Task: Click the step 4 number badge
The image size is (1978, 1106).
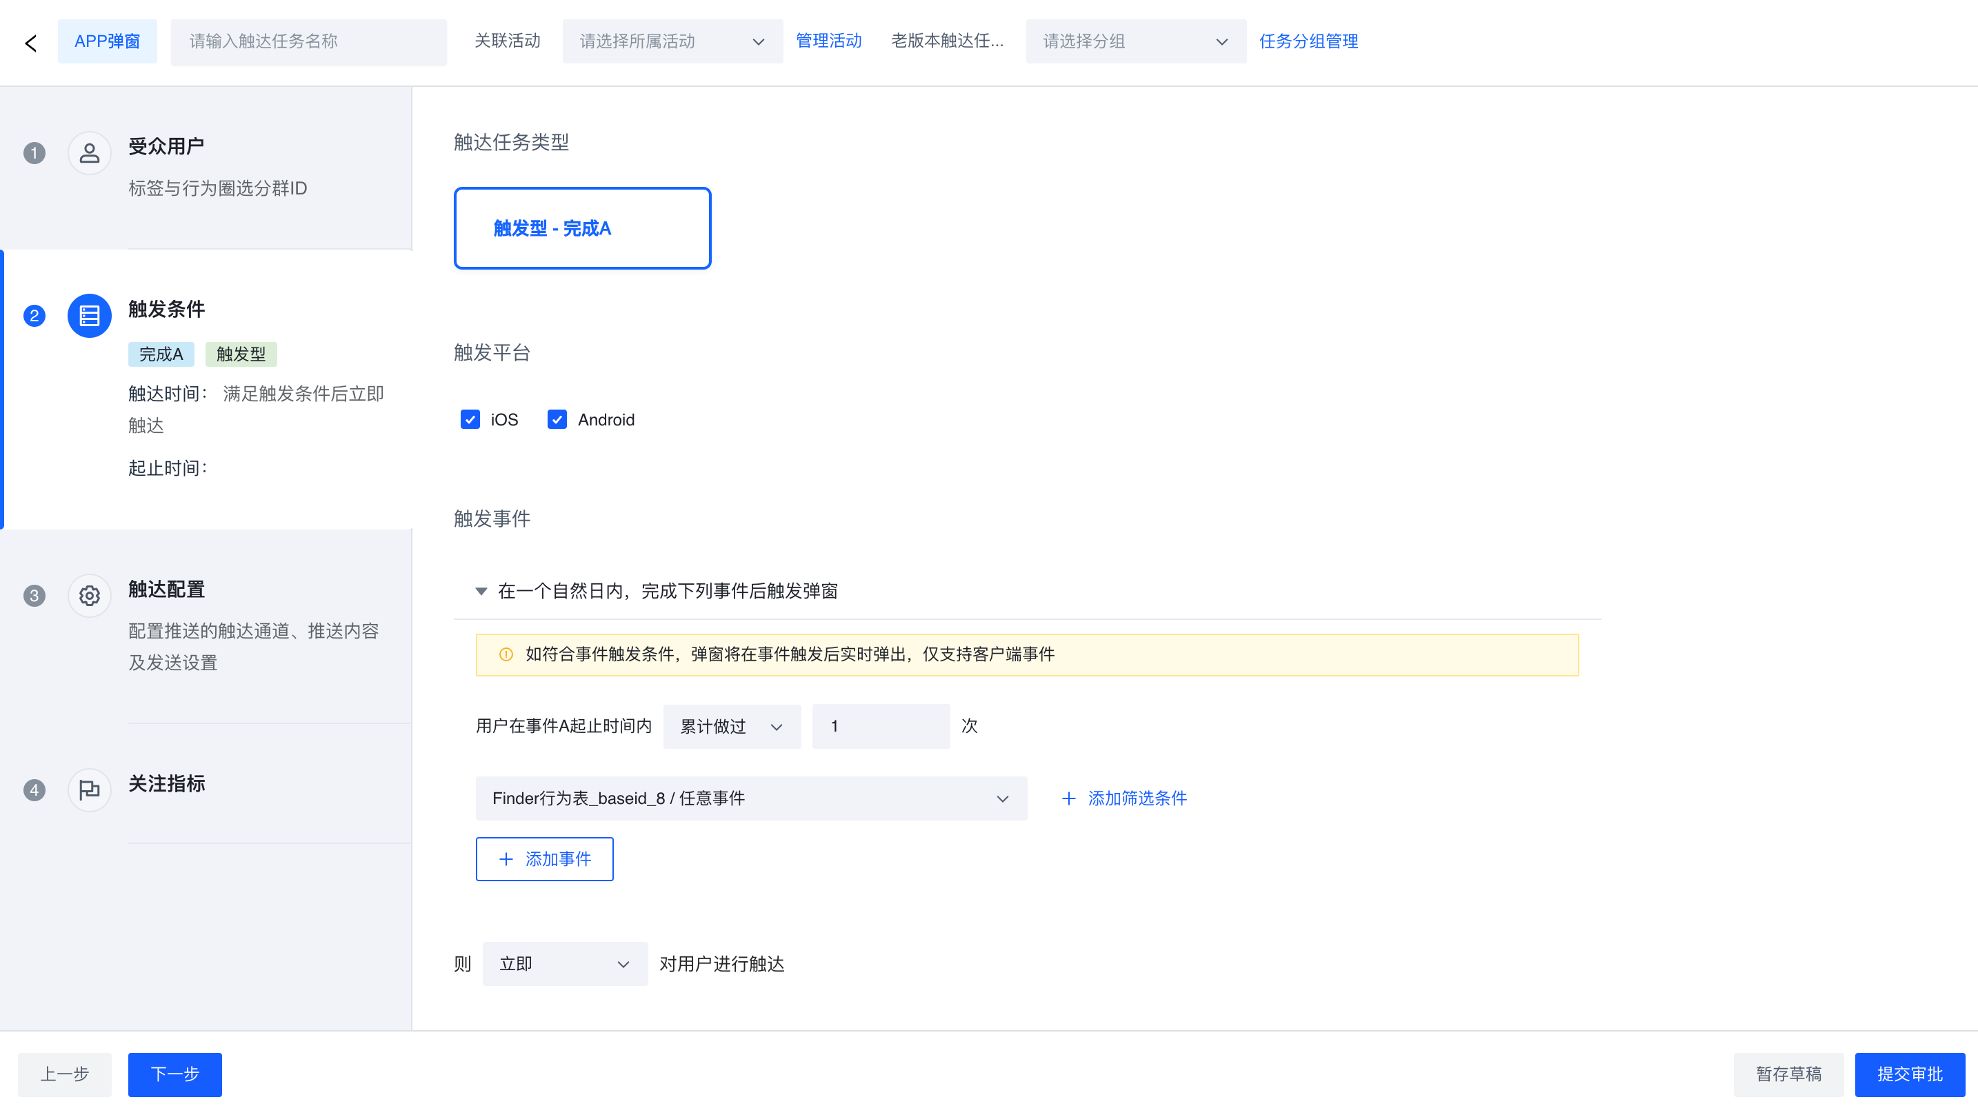Action: pyautogui.click(x=34, y=790)
